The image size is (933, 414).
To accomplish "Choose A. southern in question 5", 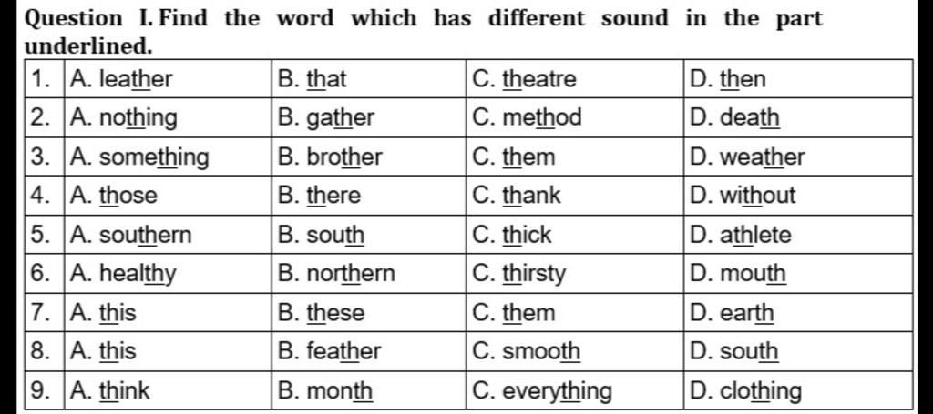I will 130,236.
